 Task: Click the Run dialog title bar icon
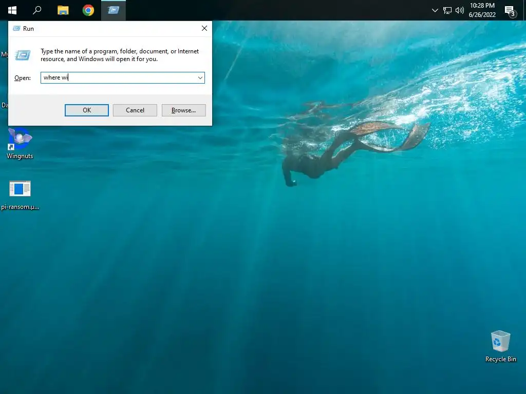pos(16,29)
